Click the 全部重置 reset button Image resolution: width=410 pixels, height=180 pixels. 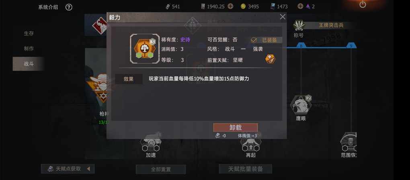coord(161,169)
